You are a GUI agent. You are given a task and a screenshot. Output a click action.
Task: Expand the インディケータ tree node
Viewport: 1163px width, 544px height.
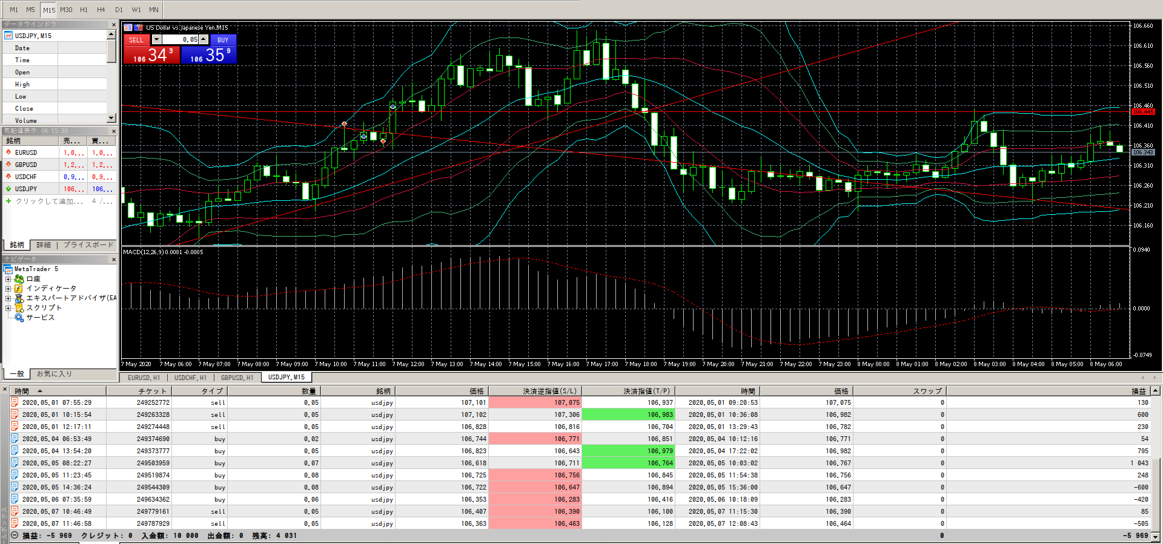pos(8,289)
